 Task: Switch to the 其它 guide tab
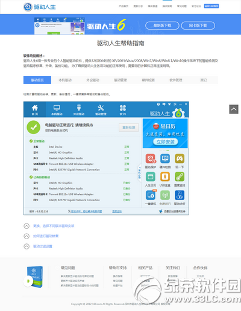[x=204, y=80]
